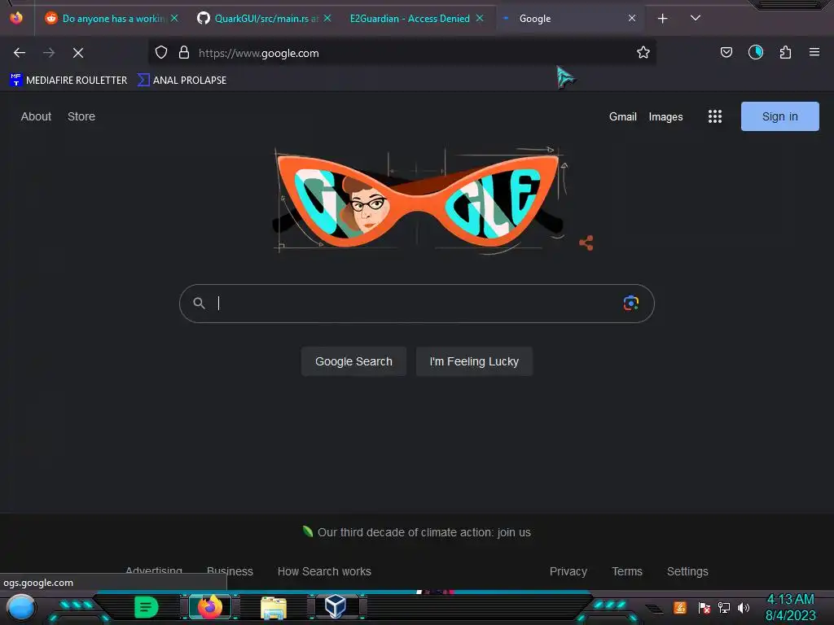834x625 pixels.
Task: Close the E2Guardian - Access Denied tab
Action: pyautogui.click(x=480, y=18)
